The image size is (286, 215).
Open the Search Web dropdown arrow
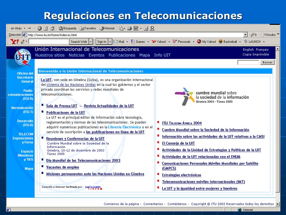[91, 42]
